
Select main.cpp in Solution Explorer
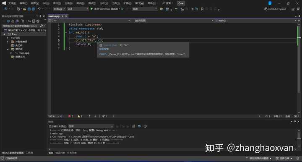tap(24, 53)
